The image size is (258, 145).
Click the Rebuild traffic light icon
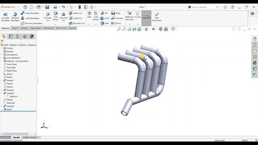pos(80,7)
